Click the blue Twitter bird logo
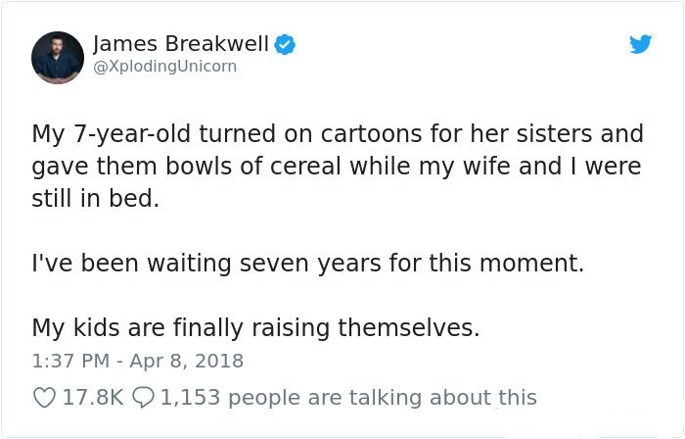The width and height of the screenshot is (685, 439). point(640,44)
